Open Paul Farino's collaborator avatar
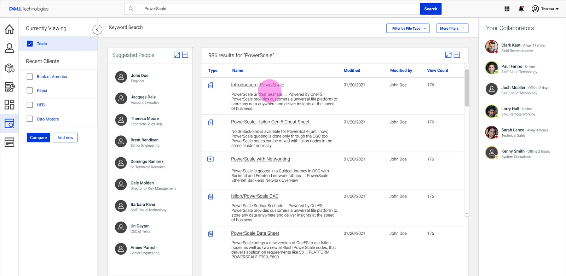The image size is (566, 276). click(x=492, y=68)
